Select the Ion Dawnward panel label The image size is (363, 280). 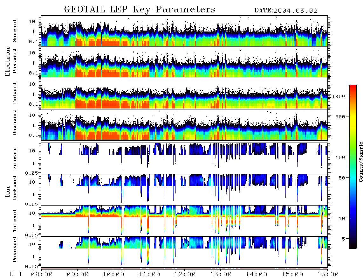[x=15, y=249]
